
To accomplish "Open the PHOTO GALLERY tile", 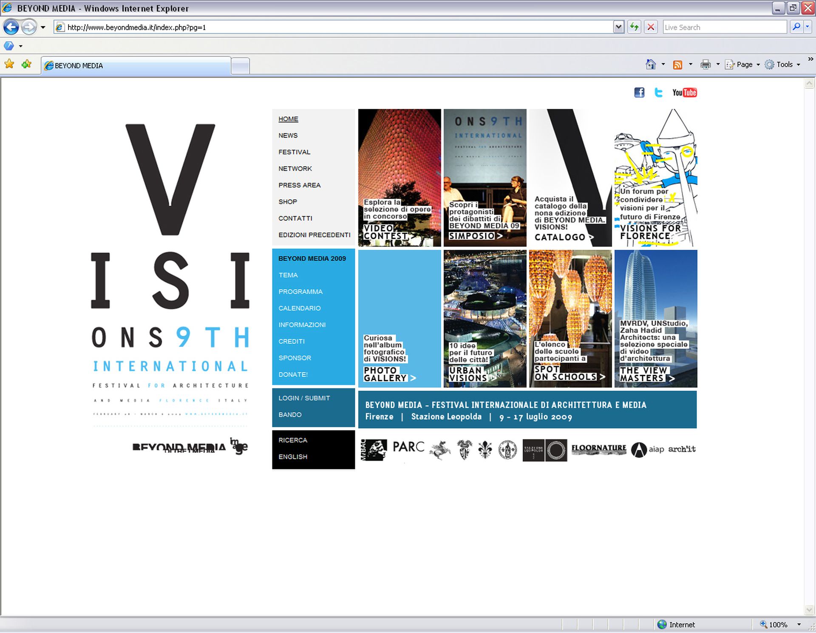I will (399, 319).
